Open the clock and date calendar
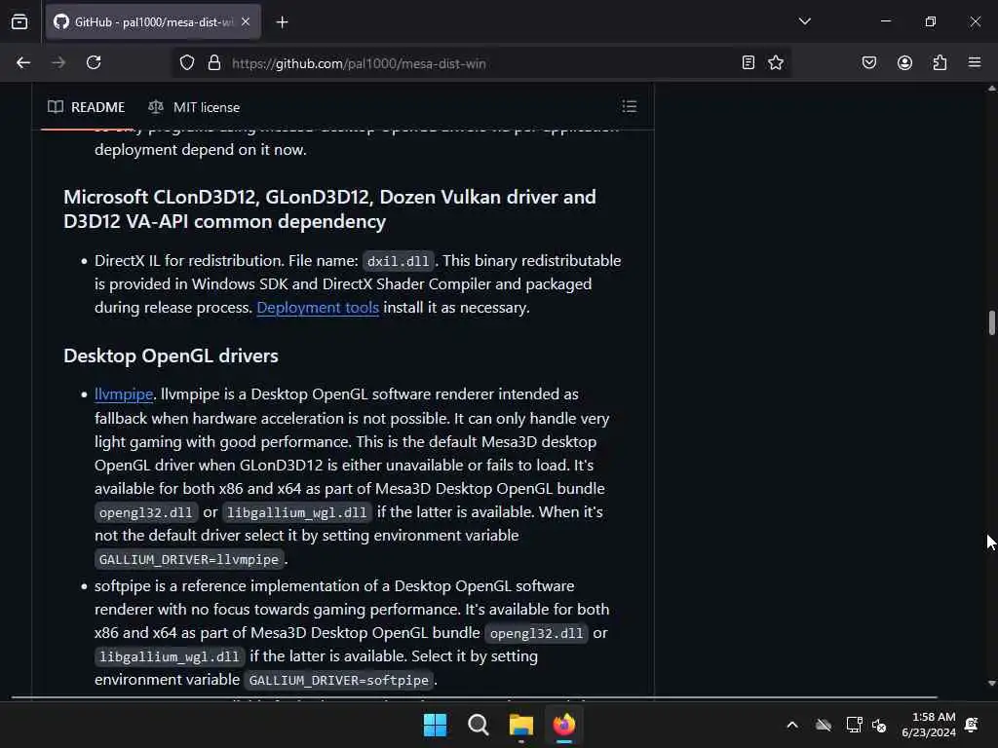The height and width of the screenshot is (748, 998). point(929,725)
